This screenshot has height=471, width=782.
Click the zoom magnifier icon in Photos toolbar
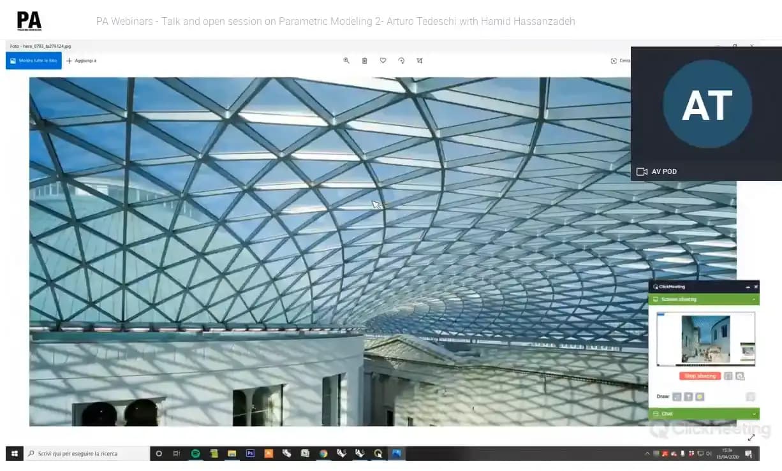[x=346, y=61]
